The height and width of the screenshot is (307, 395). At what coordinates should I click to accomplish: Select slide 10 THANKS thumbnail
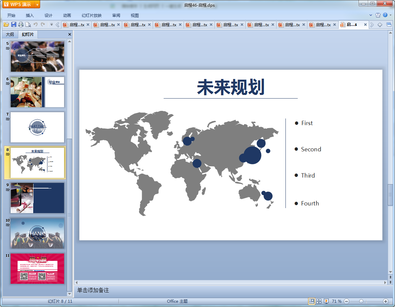37,233
